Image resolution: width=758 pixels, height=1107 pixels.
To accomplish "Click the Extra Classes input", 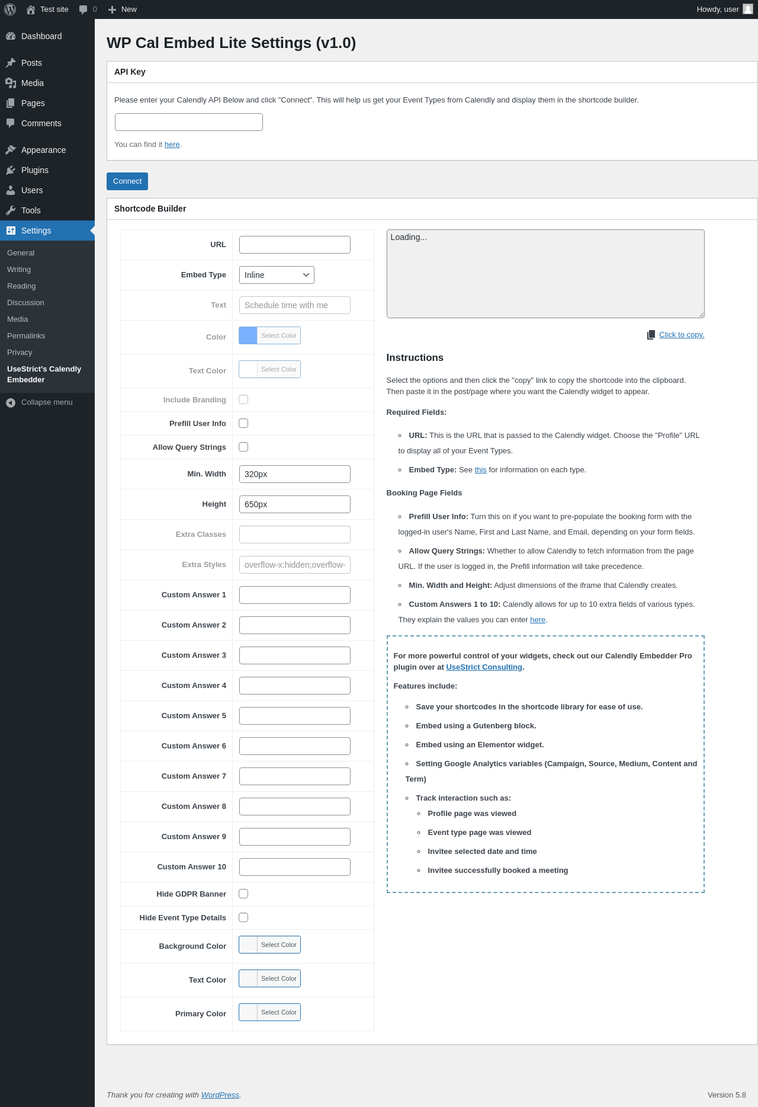I will tap(295, 535).
